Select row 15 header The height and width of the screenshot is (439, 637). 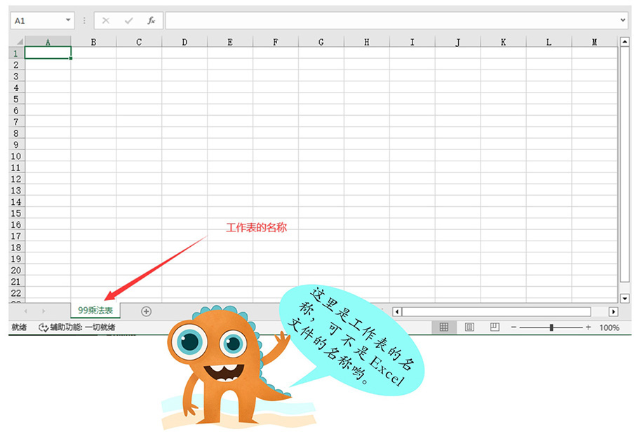click(x=16, y=213)
